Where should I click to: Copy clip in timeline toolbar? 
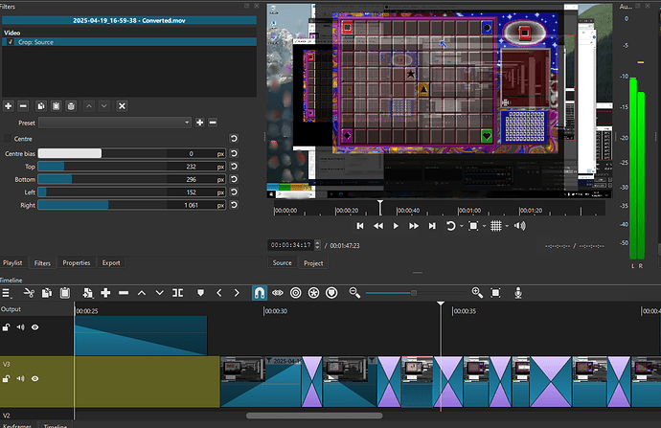pos(47,293)
